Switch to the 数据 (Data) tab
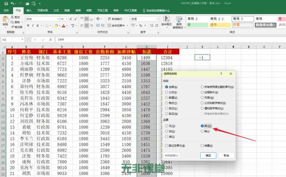This screenshot has height=177, width=286. [x=67, y=11]
